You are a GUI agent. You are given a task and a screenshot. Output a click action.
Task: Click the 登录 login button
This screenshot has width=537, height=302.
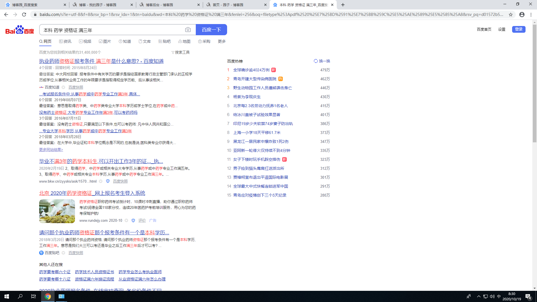point(519,29)
